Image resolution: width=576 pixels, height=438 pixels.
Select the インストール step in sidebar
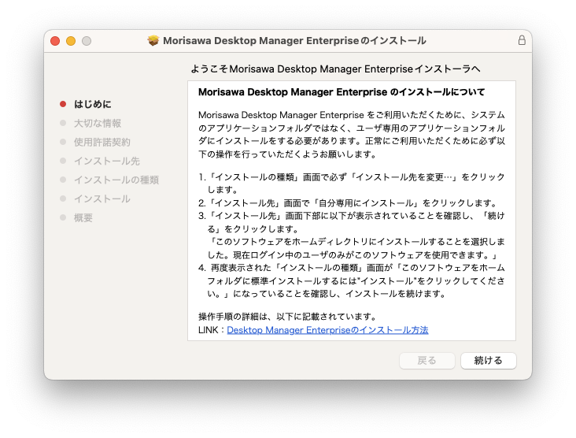(x=102, y=199)
